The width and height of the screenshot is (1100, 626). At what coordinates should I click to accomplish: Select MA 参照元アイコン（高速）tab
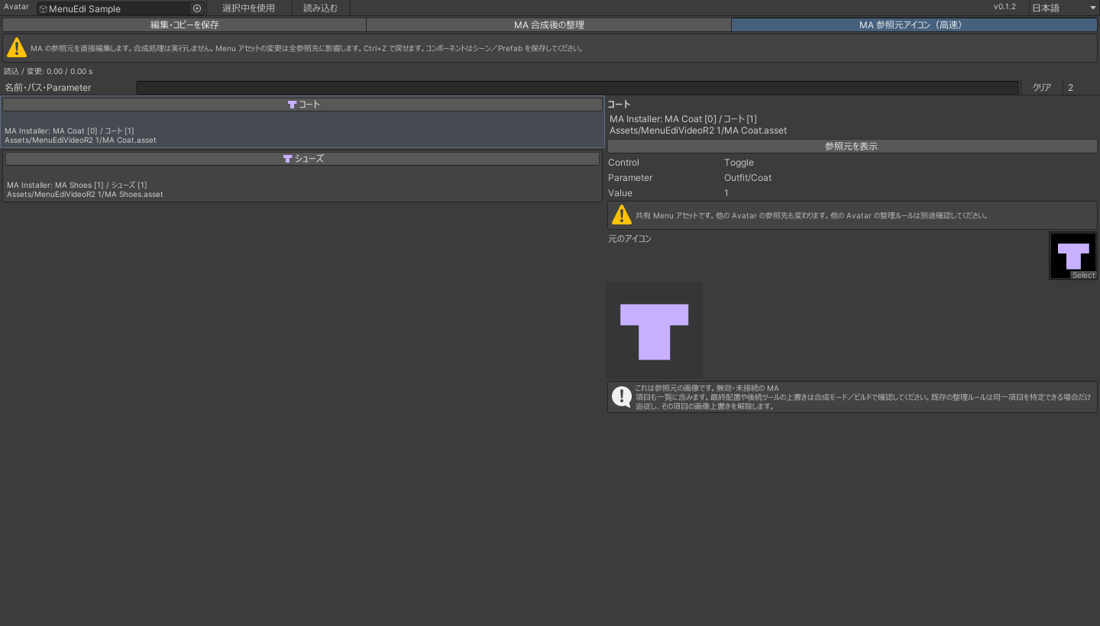[914, 25]
